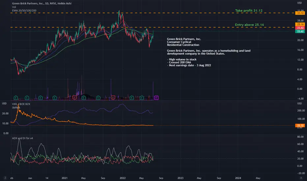
Task: Click 'Next earnings date - 3 Aug 2022' note
Action: click(189, 65)
